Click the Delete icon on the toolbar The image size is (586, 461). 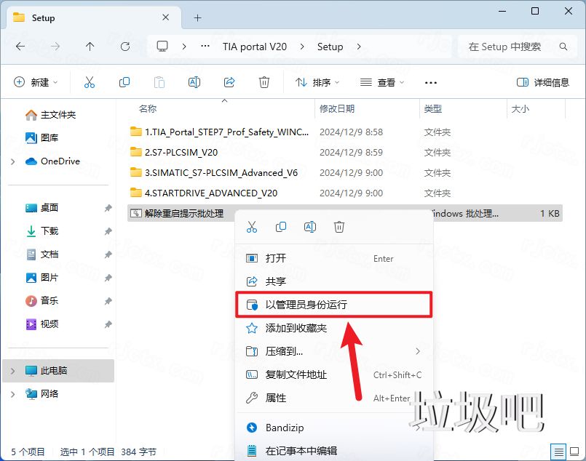pyautogui.click(x=264, y=81)
